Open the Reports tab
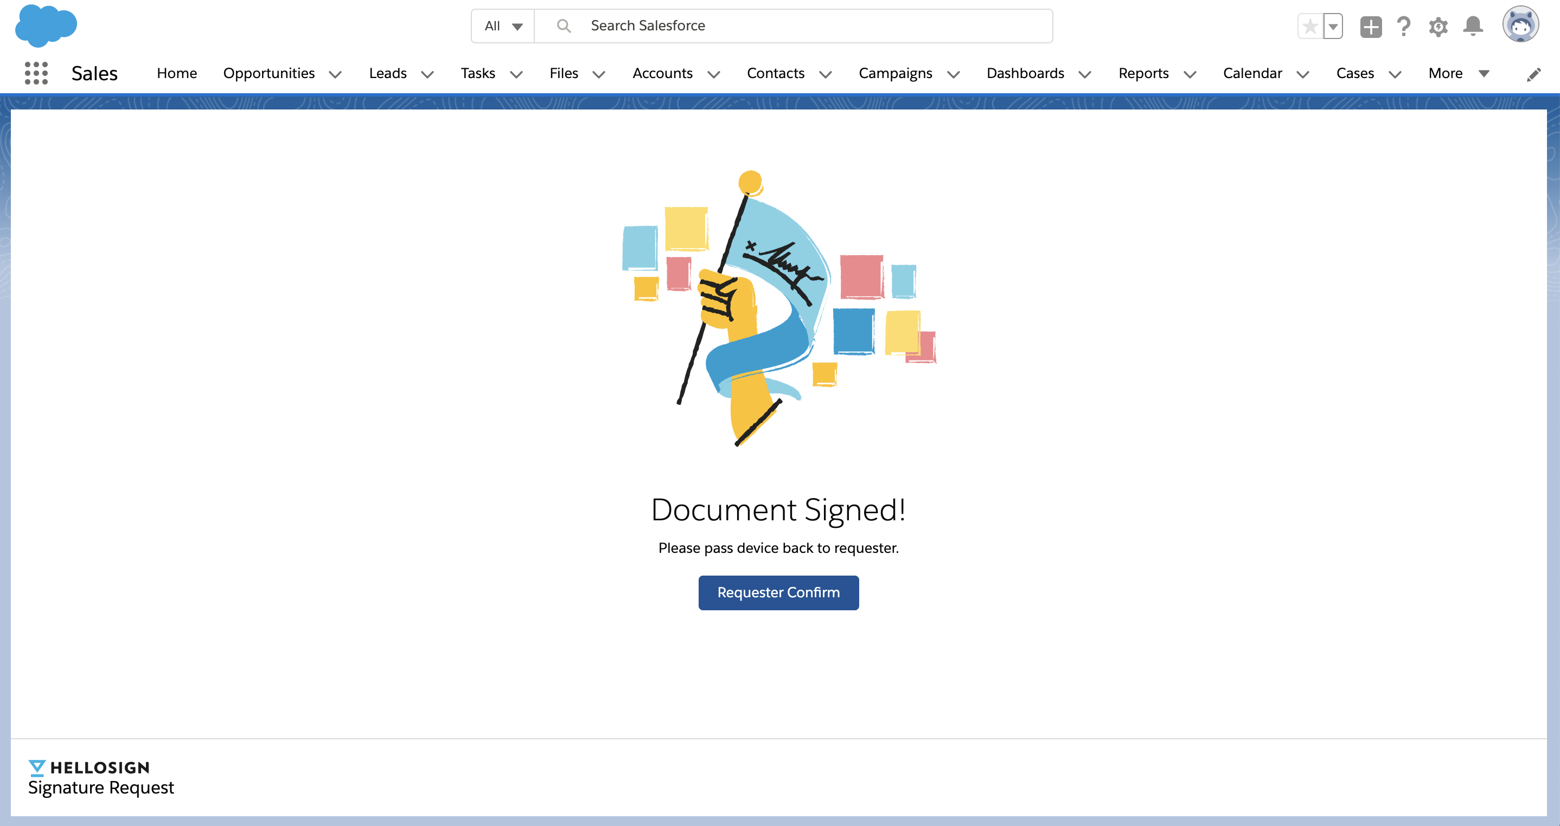Image resolution: width=1560 pixels, height=826 pixels. click(1143, 73)
